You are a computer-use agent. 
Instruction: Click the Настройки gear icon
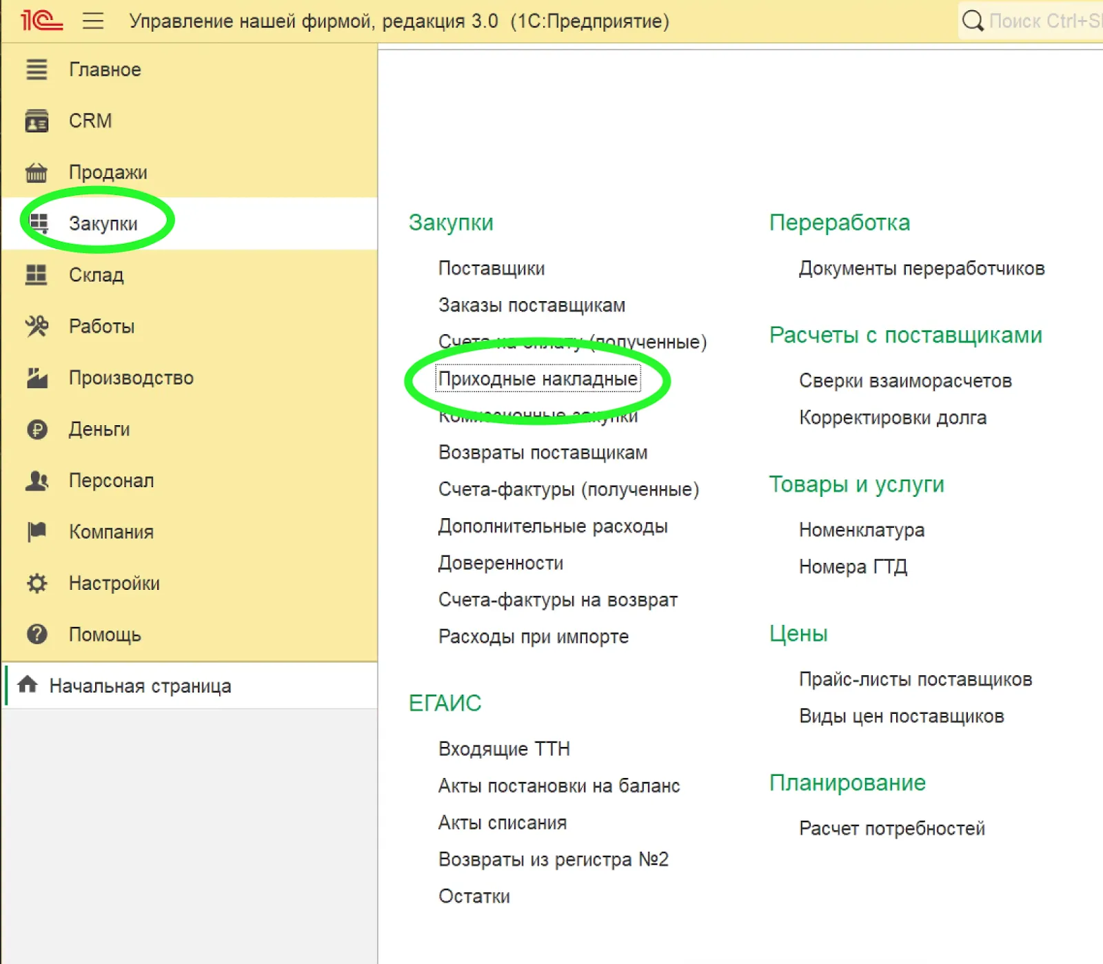(37, 584)
